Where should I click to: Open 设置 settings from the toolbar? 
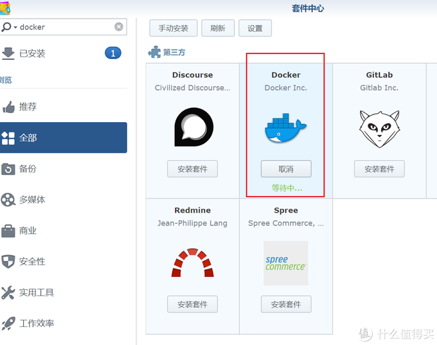point(255,28)
